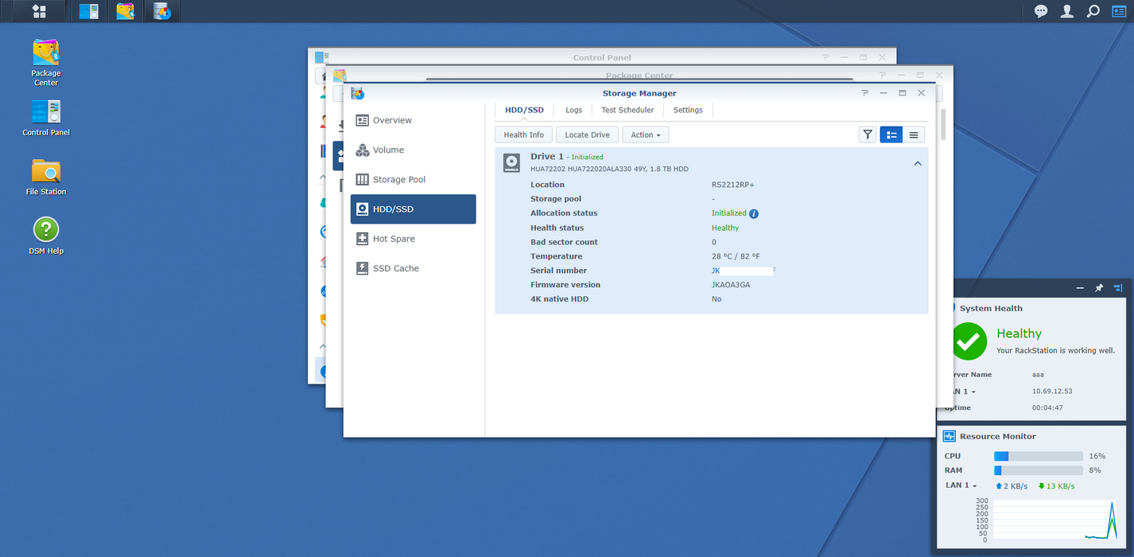The image size is (1134, 557).
Task: Click the Health Info button
Action: (x=523, y=135)
